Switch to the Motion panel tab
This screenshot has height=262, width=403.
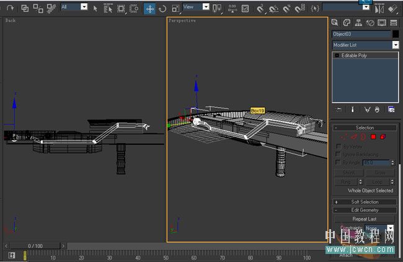370,22
